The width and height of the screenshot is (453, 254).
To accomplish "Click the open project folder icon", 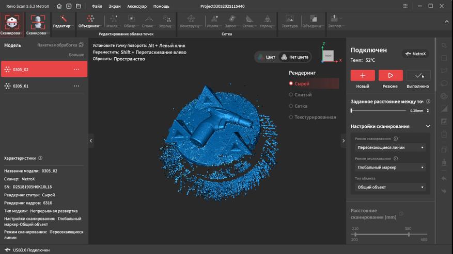I will pos(79,6).
